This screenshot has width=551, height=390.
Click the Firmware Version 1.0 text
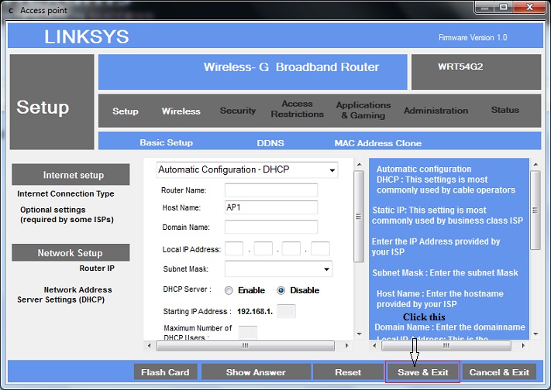coord(473,38)
